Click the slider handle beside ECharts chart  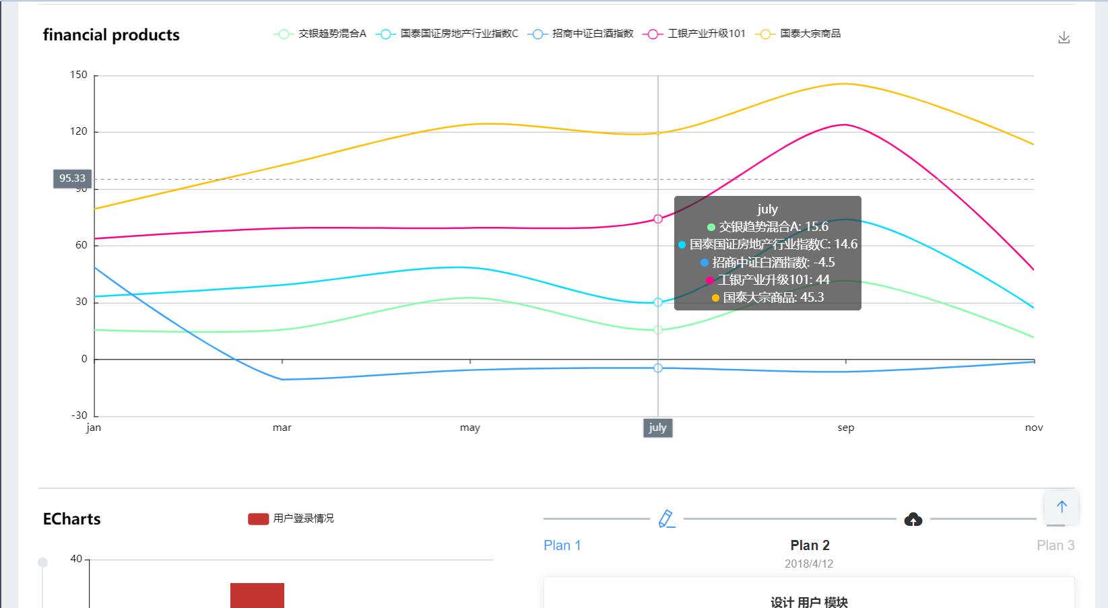click(42, 562)
